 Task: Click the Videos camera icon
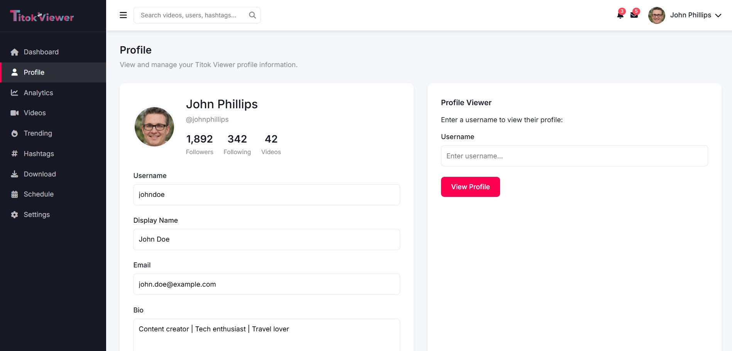tap(14, 113)
